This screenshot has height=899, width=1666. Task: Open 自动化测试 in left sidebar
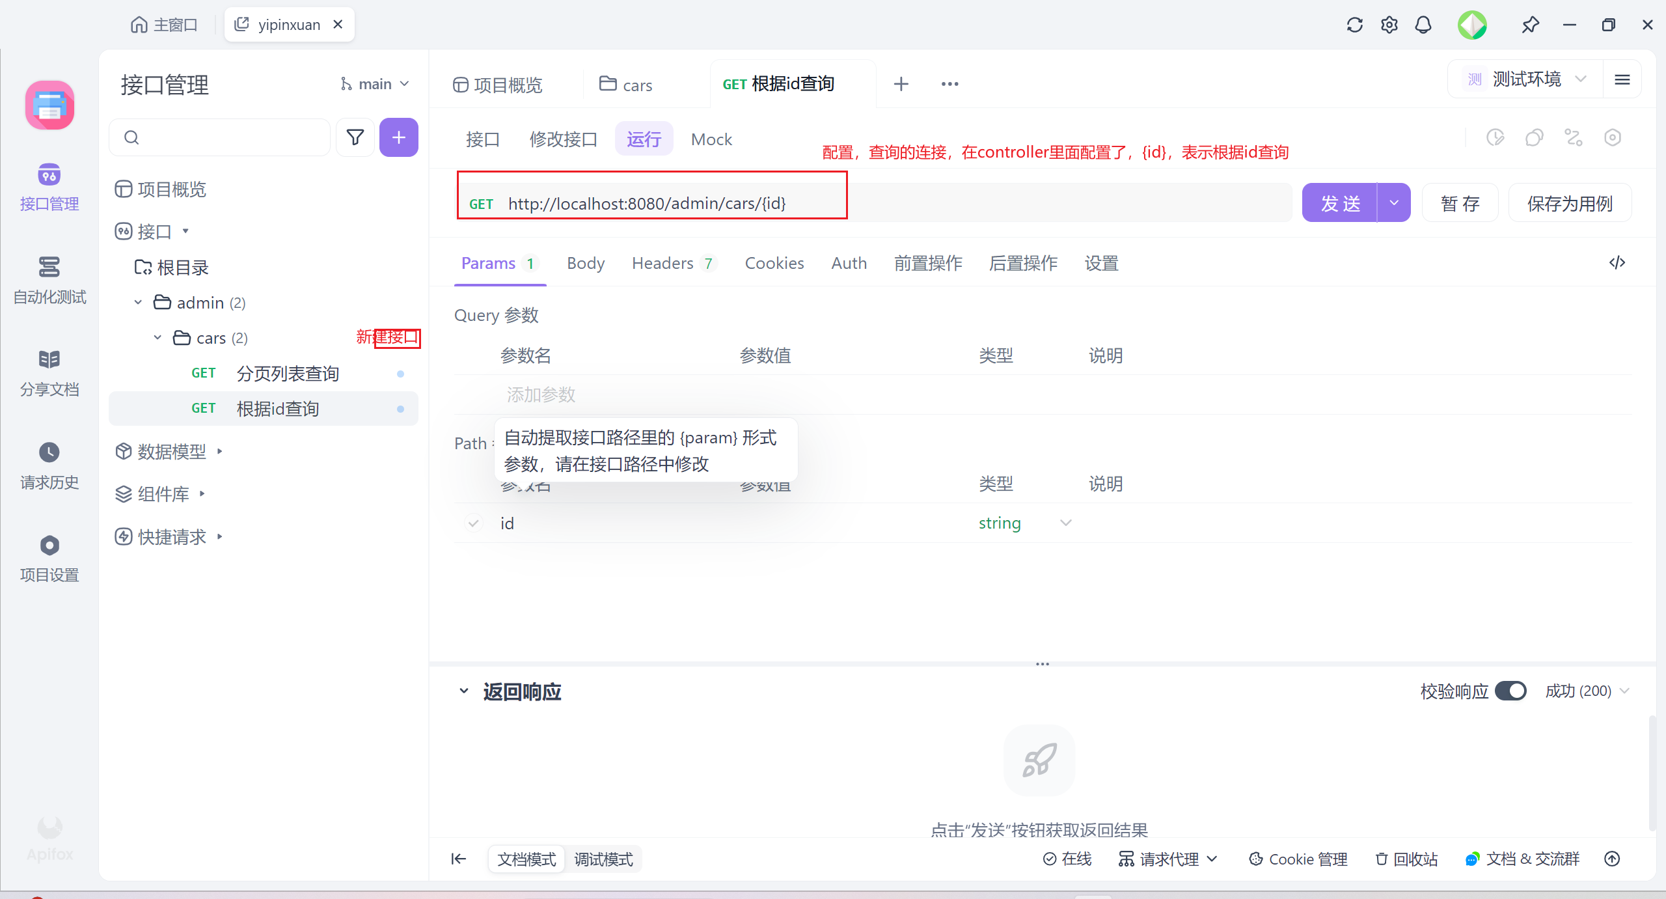49,281
